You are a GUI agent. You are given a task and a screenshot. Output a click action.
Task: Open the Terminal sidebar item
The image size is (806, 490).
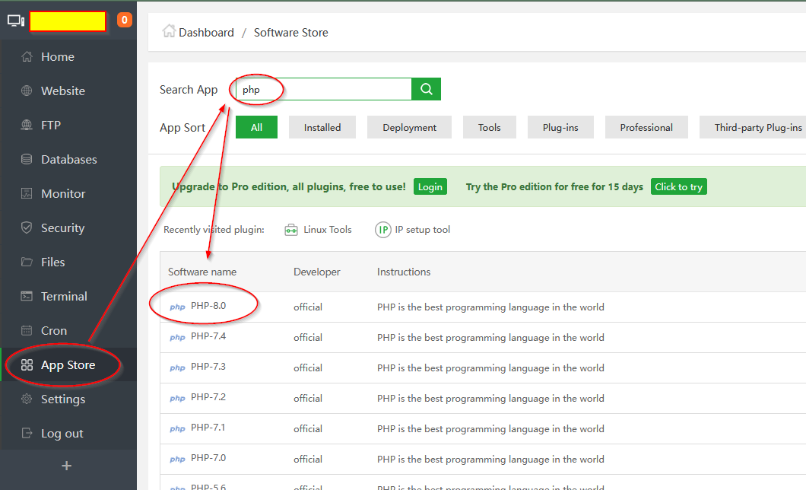pyautogui.click(x=64, y=296)
